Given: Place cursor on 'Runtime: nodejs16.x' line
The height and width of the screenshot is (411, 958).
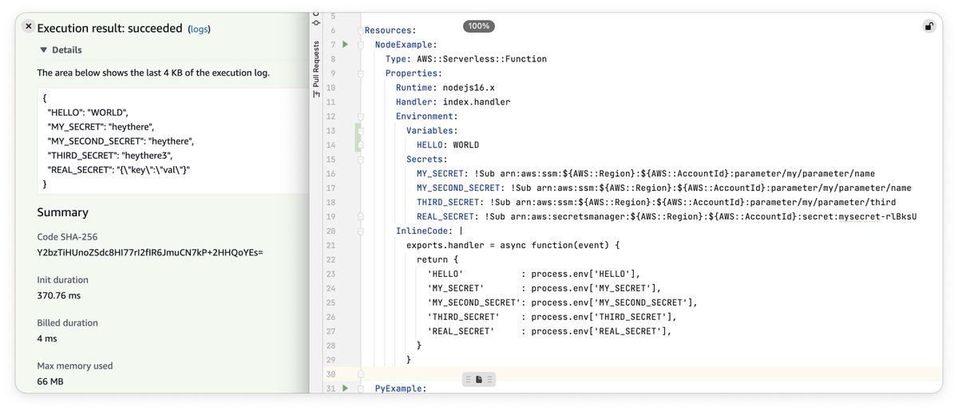Looking at the screenshot, I should pos(445,88).
